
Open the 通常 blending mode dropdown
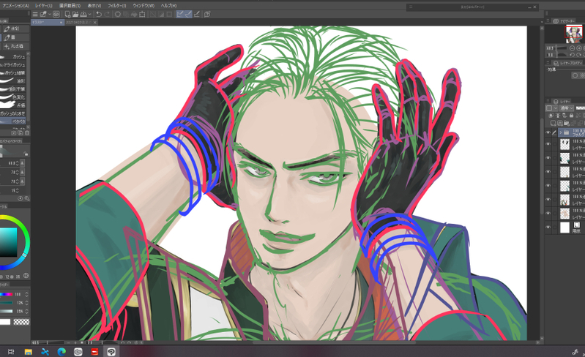(567, 108)
